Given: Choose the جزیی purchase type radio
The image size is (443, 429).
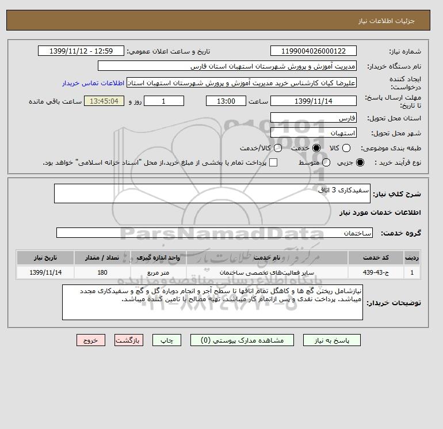Looking at the screenshot, I should pyautogui.click(x=360, y=162).
